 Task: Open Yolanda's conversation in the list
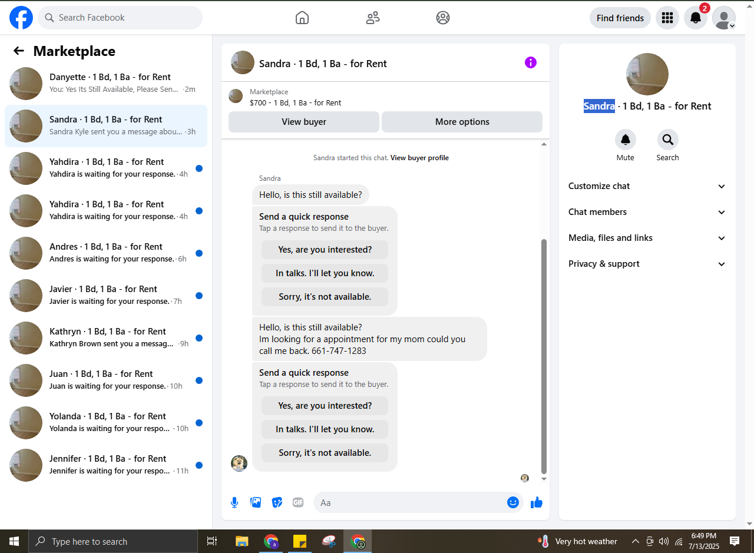106,423
